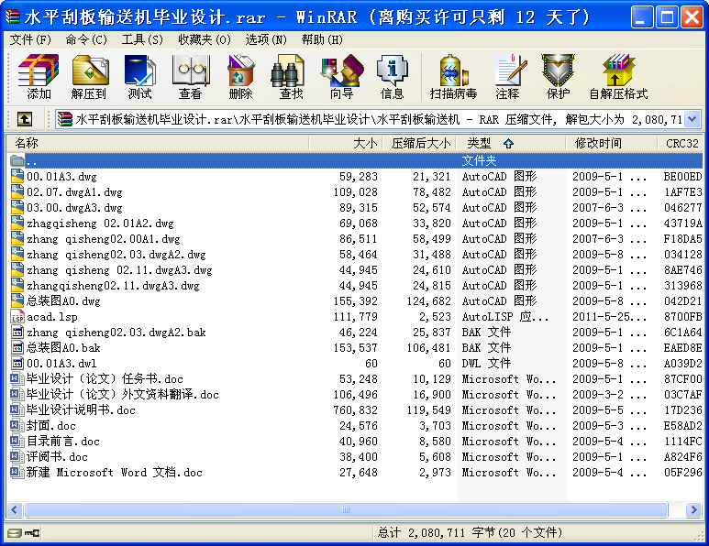This screenshot has width=709, height=546.
Task: Start 扫描病毒 (Virus Scan)
Action: pos(453,77)
